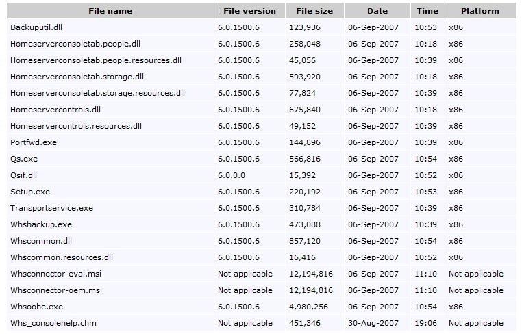522x334 pixels.
Task: Click the Date column header
Action: [377, 11]
